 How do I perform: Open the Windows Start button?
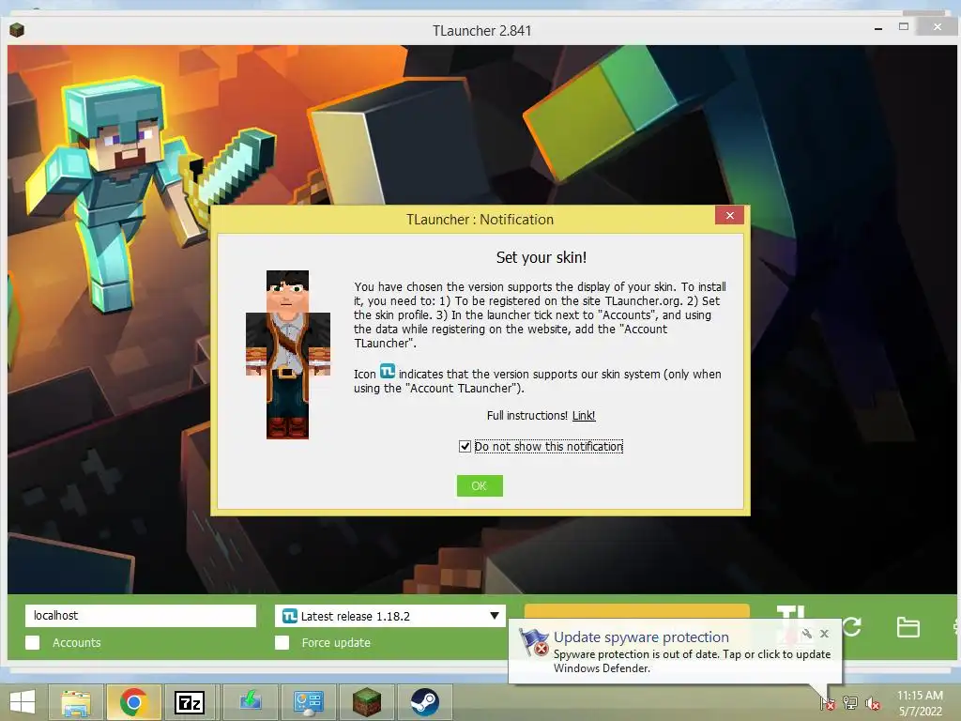tap(23, 702)
